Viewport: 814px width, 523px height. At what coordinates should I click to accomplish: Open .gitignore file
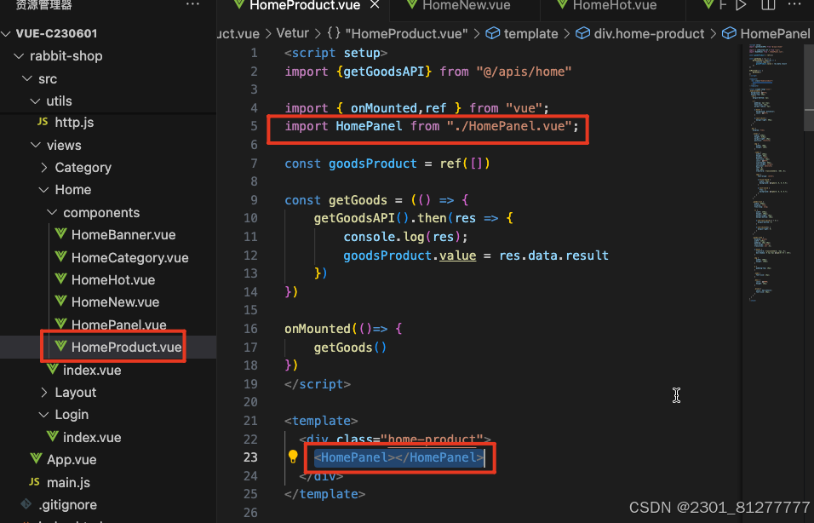68,505
